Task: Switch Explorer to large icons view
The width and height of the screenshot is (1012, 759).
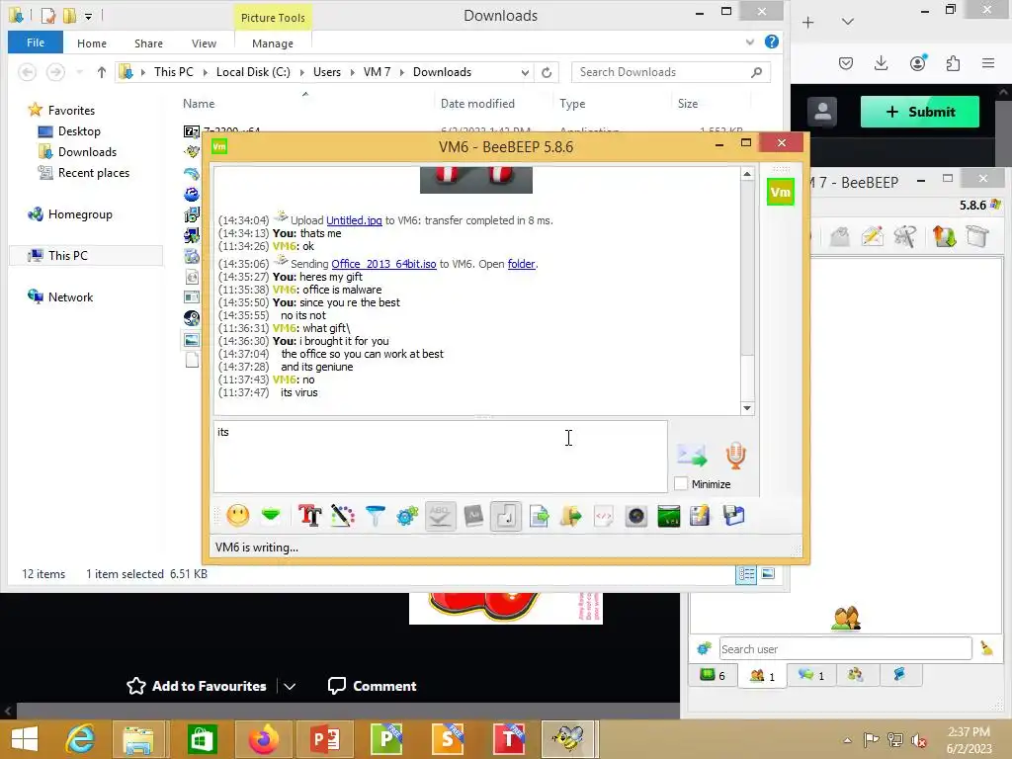Action: click(x=768, y=574)
